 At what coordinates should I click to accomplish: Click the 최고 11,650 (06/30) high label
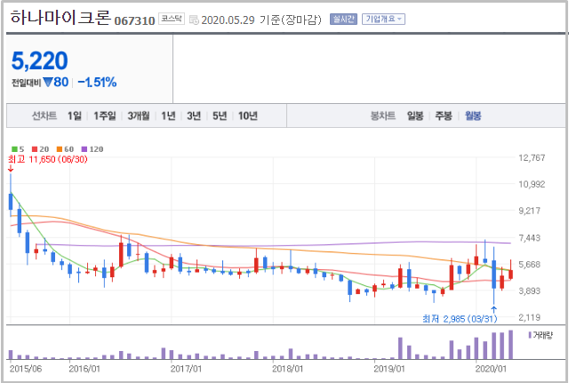pyautogui.click(x=47, y=159)
